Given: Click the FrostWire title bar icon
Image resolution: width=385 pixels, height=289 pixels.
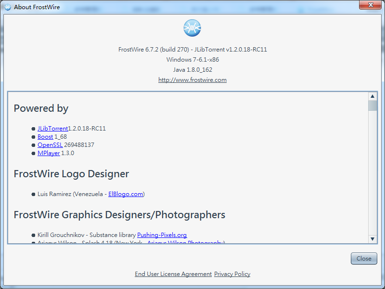Looking at the screenshot, I should (8, 7).
